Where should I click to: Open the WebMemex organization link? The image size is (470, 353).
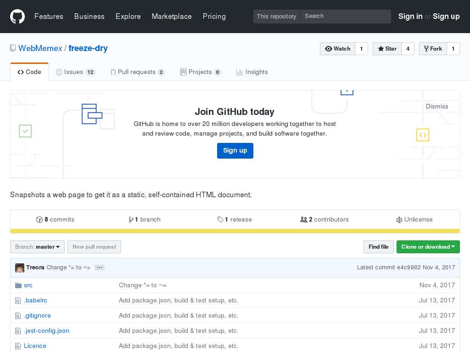[x=40, y=48]
